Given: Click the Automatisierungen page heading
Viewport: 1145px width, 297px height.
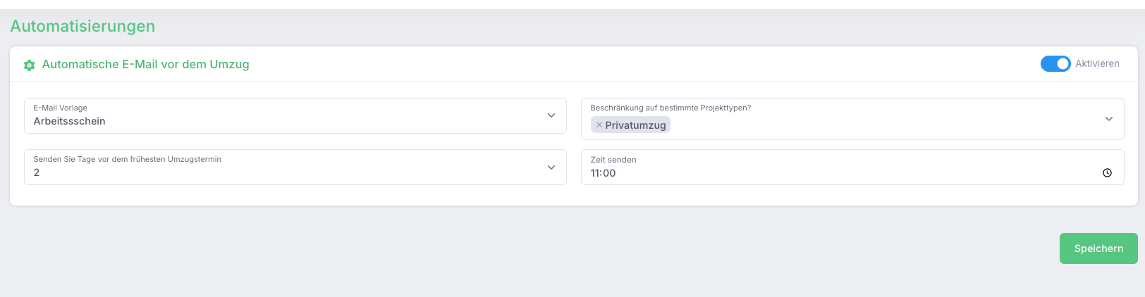Looking at the screenshot, I should point(82,26).
